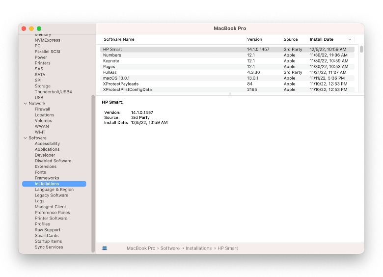Open Frameworks under Software
Image resolution: width=383 pixels, height=277 pixels.
[47, 178]
